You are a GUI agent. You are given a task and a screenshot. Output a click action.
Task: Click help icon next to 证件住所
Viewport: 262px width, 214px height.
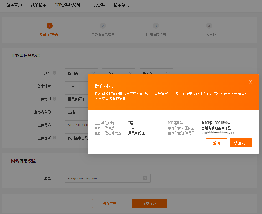[x=55, y=138]
